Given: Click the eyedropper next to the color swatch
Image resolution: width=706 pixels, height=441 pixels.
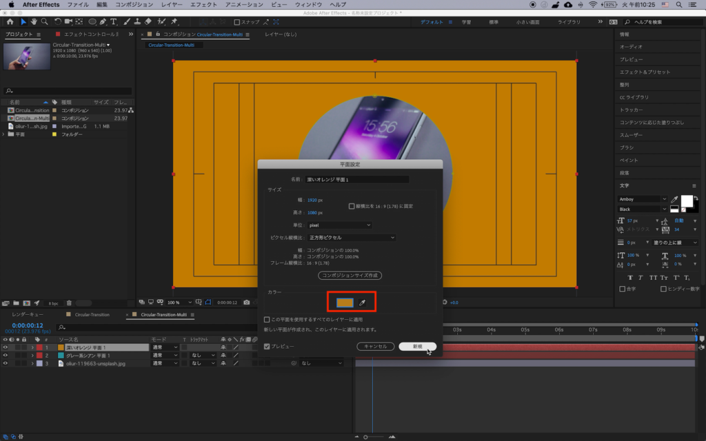Looking at the screenshot, I should (362, 302).
